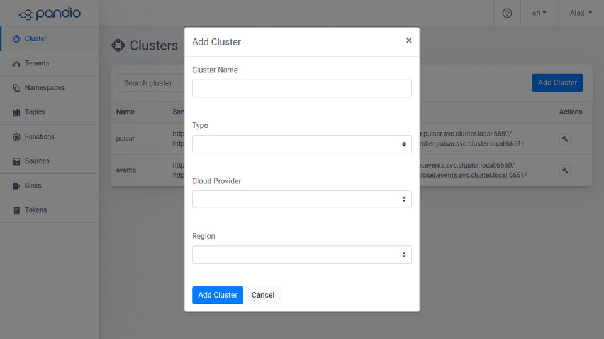Click the pulsar cluster name
Screen dimensions: 604x339
pyautogui.click(x=125, y=138)
